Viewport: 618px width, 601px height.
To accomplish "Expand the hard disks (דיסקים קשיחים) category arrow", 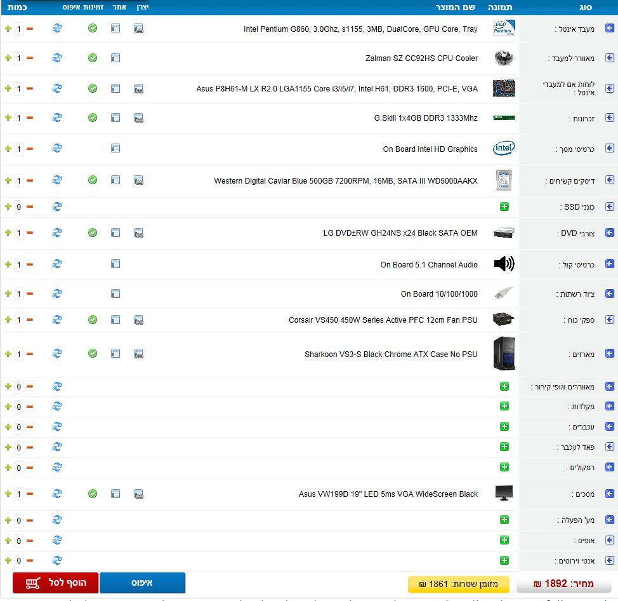I will (x=610, y=180).
